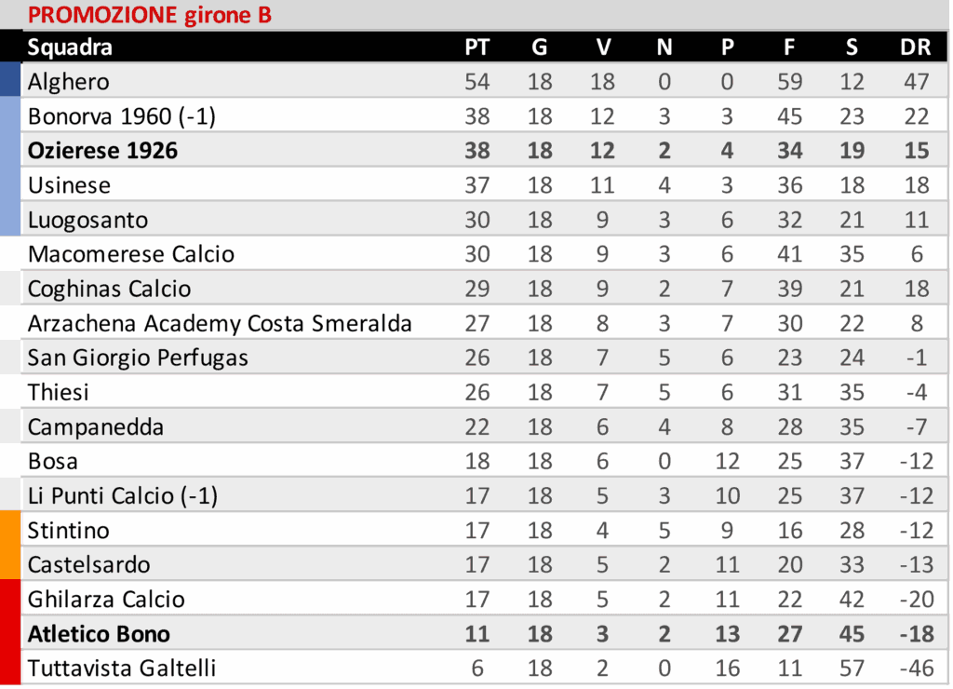This screenshot has width=953, height=689.
Task: Select the Bonorva 1960 (-1) team name
Action: (122, 116)
